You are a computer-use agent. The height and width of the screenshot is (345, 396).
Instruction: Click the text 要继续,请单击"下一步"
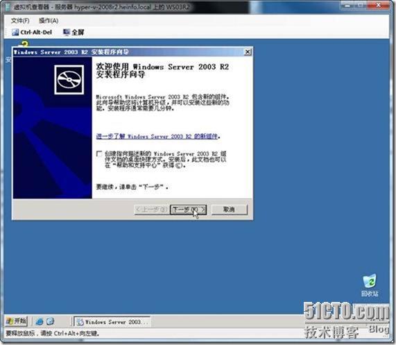tap(132, 187)
